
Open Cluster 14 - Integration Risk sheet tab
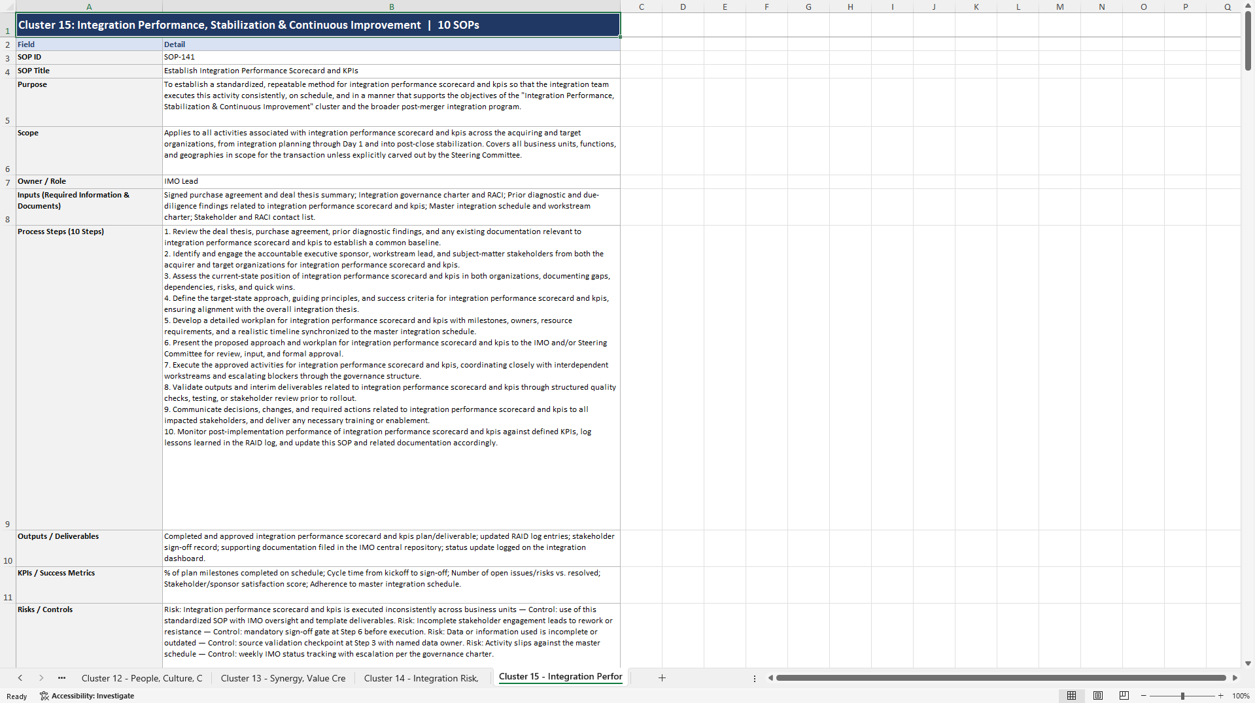[x=421, y=678]
